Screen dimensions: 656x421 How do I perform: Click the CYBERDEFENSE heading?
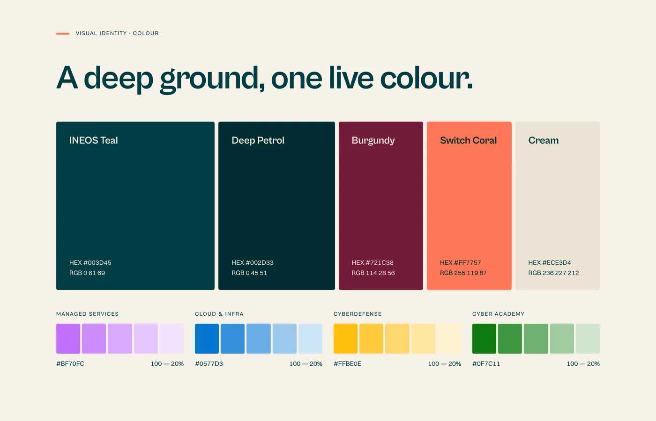[358, 314]
